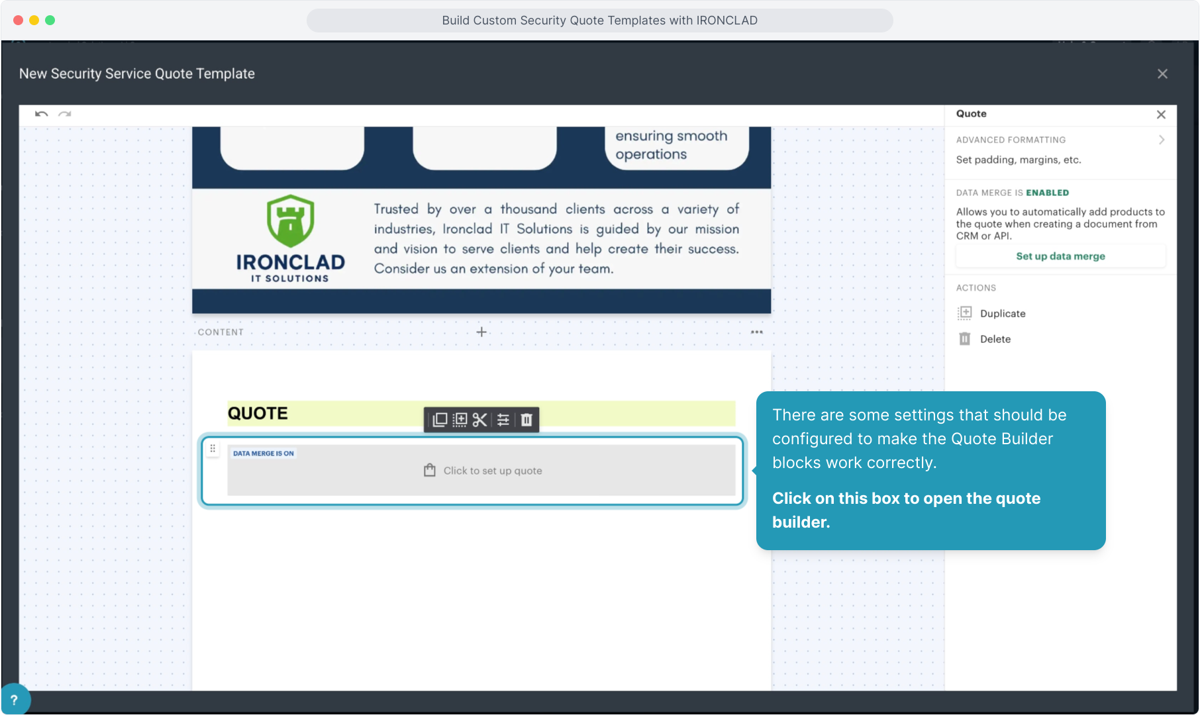Click the page title bar text

[x=600, y=21]
